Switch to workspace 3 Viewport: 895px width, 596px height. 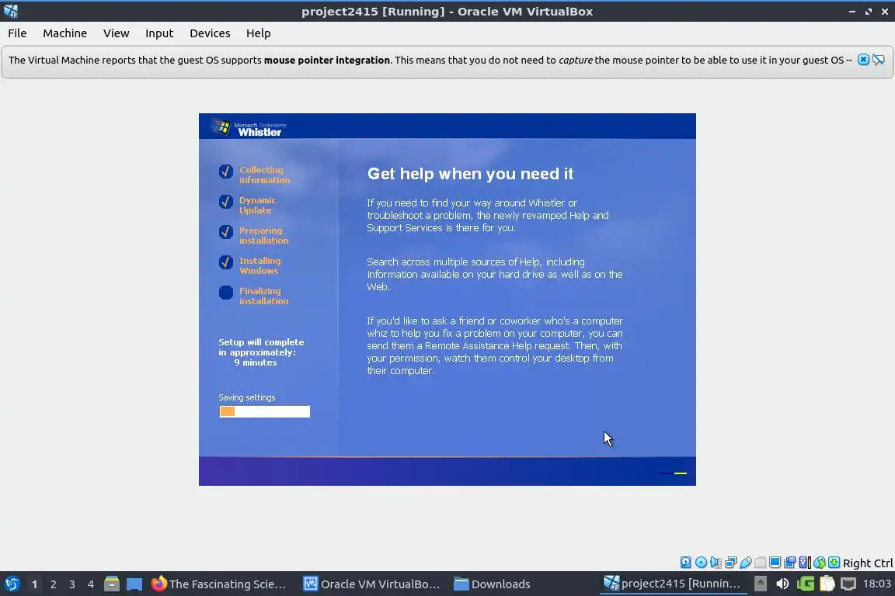(72, 584)
